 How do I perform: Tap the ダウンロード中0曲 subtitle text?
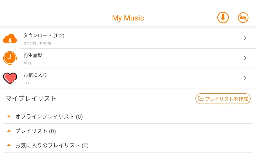coord(37,43)
